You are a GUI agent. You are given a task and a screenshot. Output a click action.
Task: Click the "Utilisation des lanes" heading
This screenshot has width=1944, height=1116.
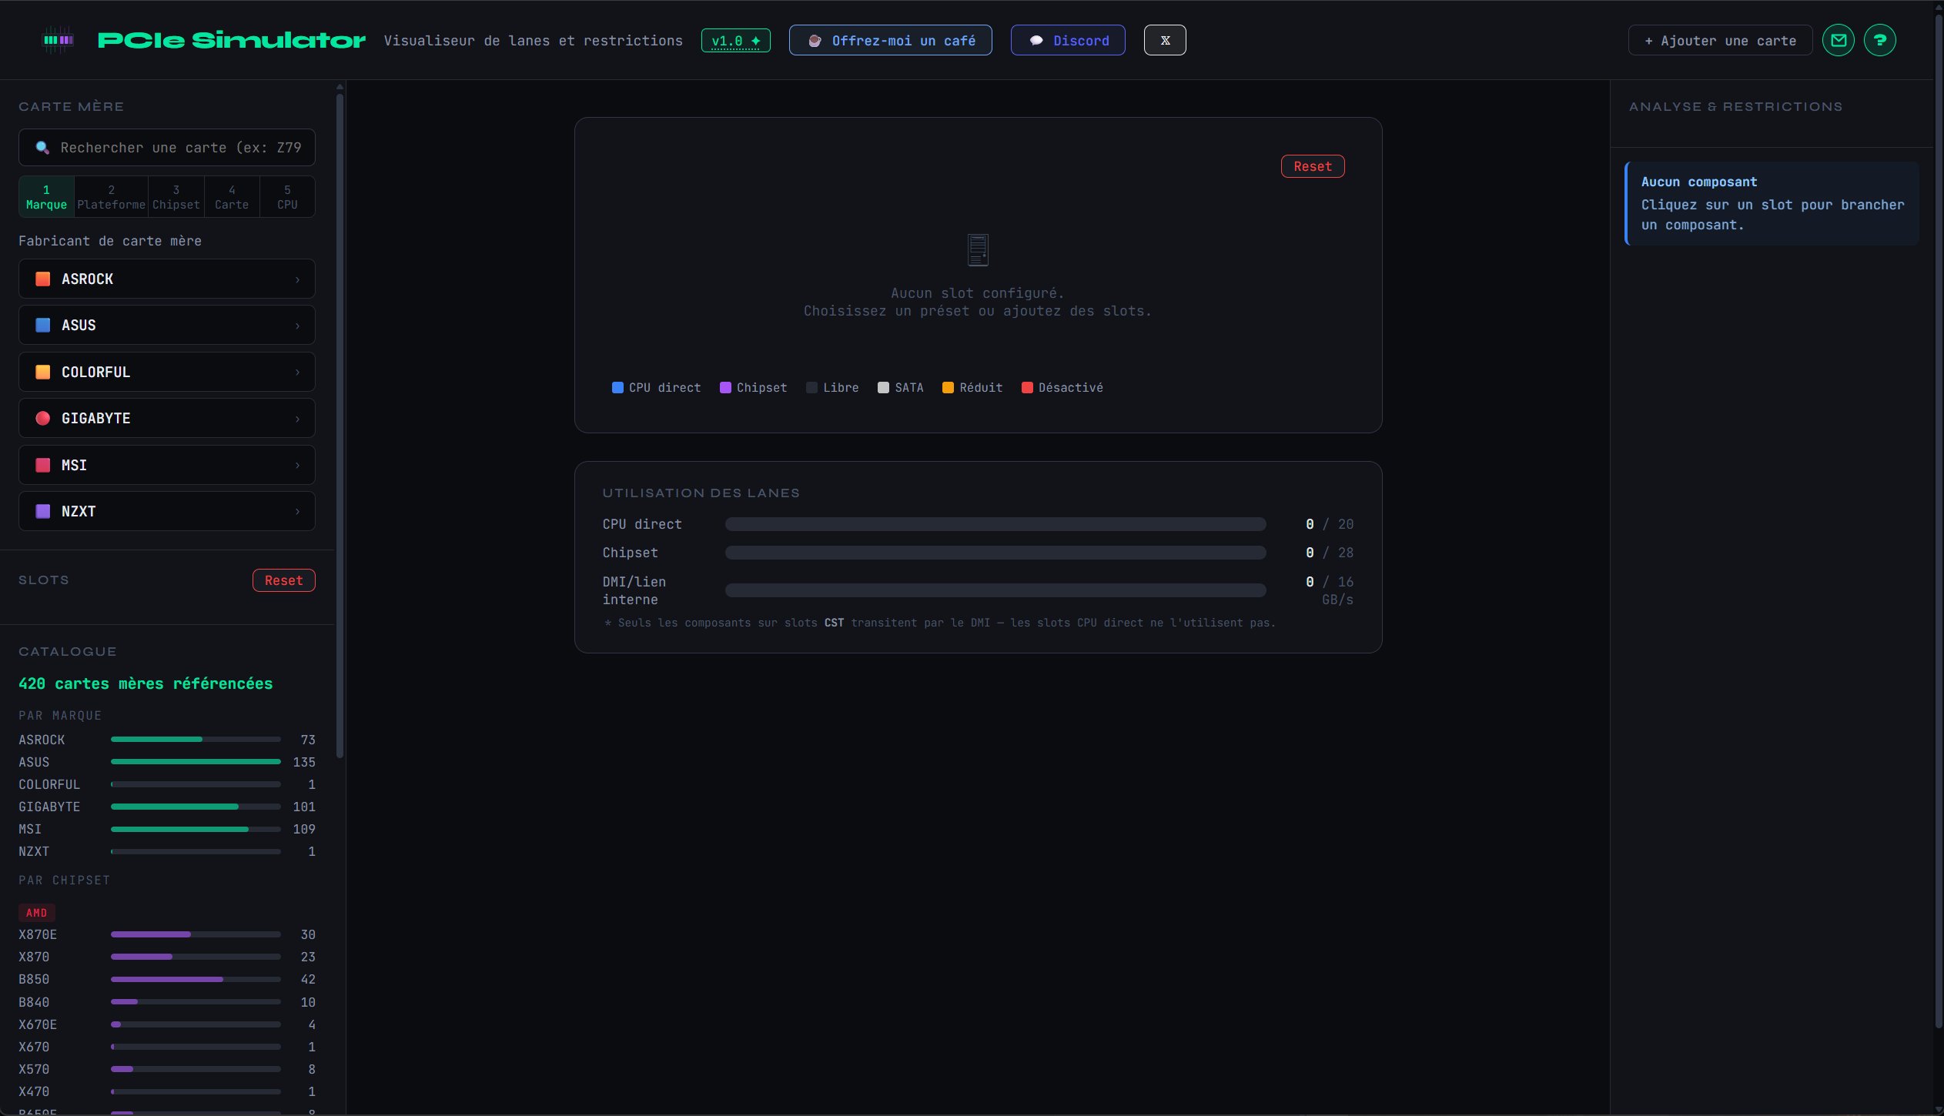point(701,493)
